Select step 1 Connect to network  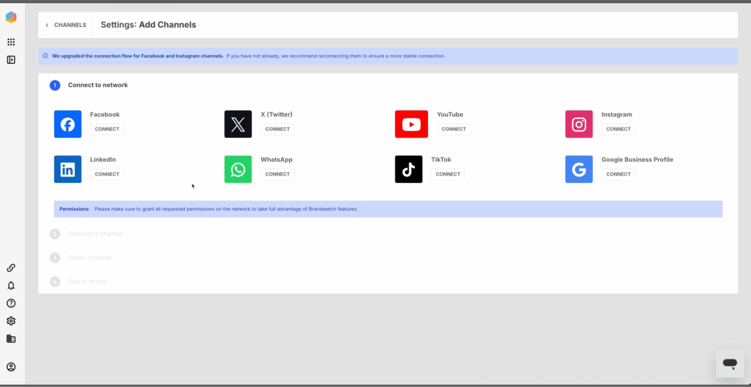(89, 85)
